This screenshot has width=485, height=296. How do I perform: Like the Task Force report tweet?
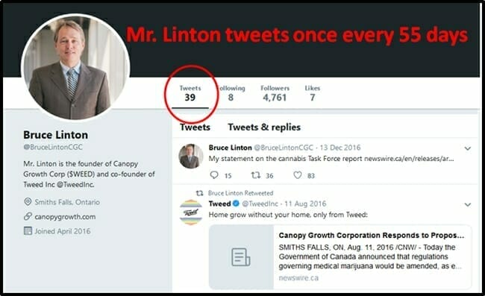pos(297,175)
